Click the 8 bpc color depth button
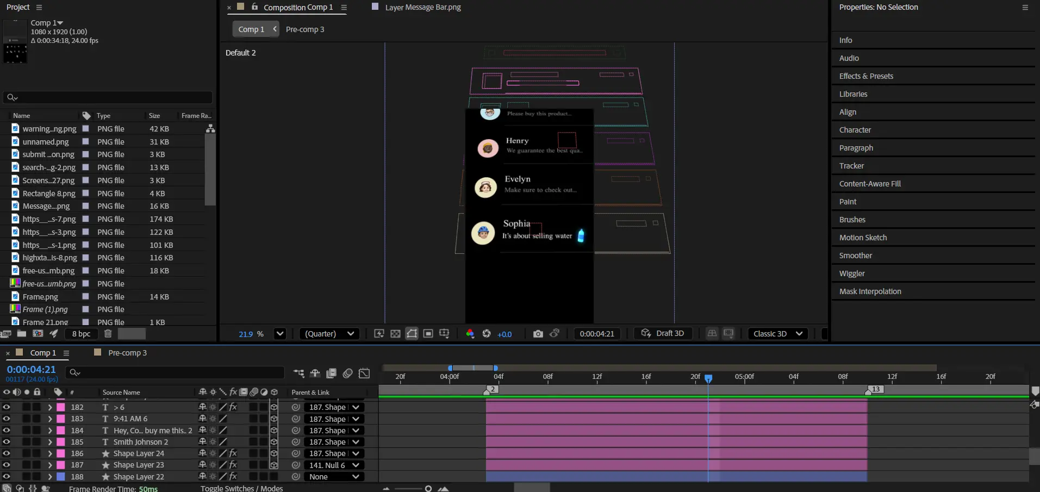Screen dimensions: 1040x492 tap(81, 334)
